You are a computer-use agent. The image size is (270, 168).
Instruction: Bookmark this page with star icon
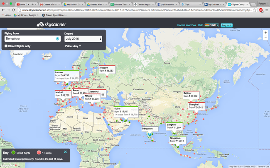[255, 10]
